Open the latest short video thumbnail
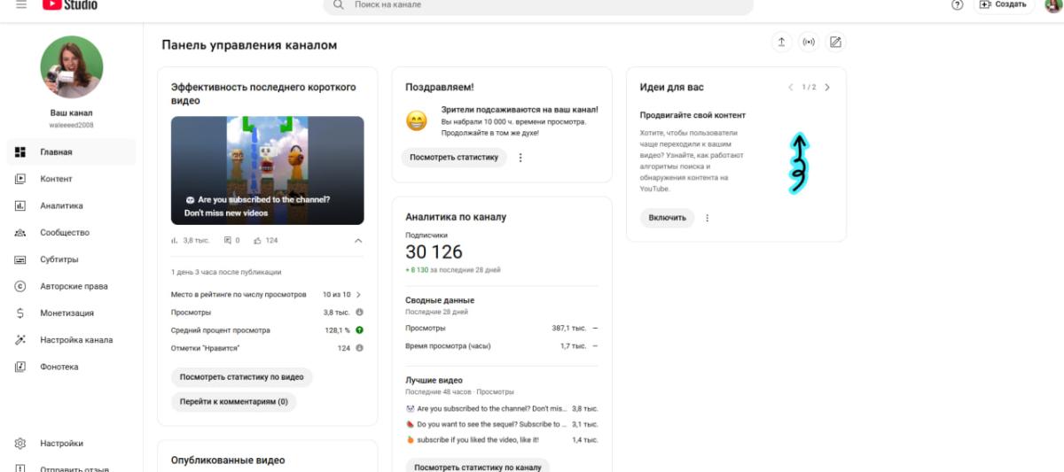The height and width of the screenshot is (472, 1064). click(267, 170)
